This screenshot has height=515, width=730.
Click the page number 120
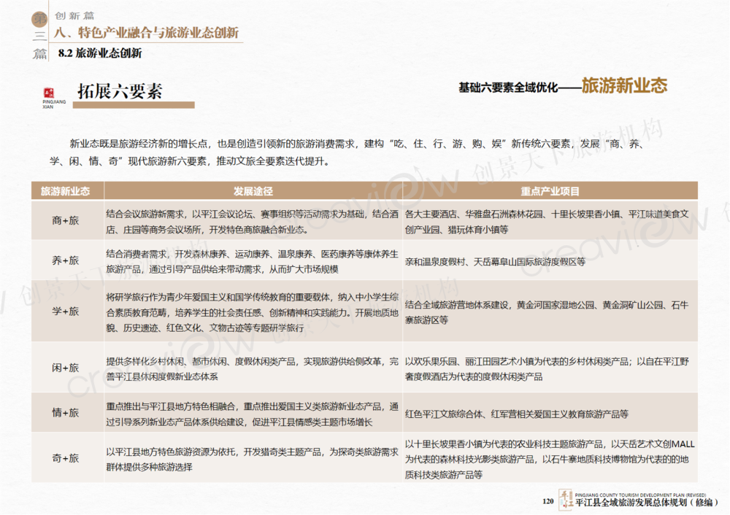click(548, 500)
